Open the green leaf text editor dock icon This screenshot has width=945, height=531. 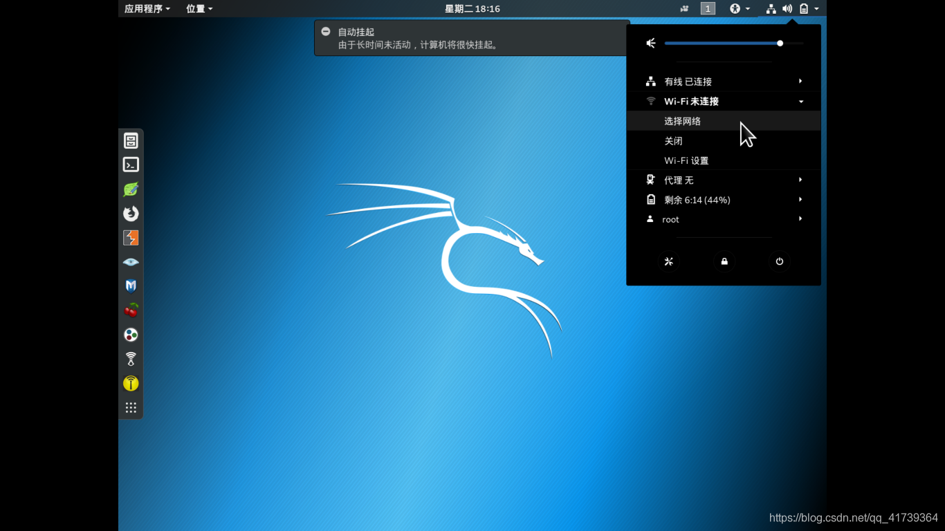(x=131, y=189)
